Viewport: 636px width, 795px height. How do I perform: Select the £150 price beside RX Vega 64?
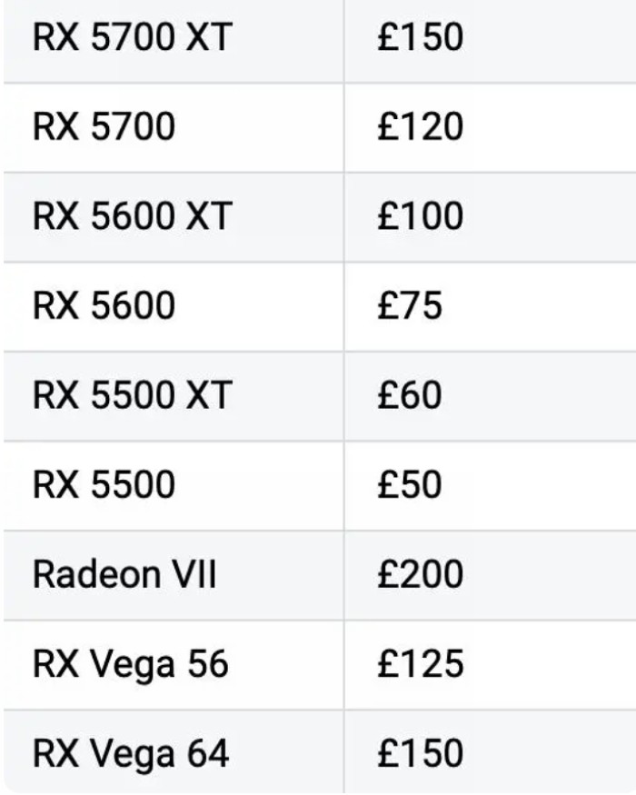tap(421, 754)
